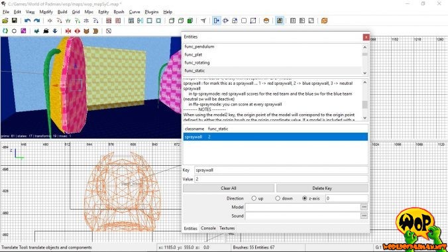Select the 'z-axis' direction radio button
This screenshot has height=252, width=448.
pyautogui.click(x=305, y=198)
